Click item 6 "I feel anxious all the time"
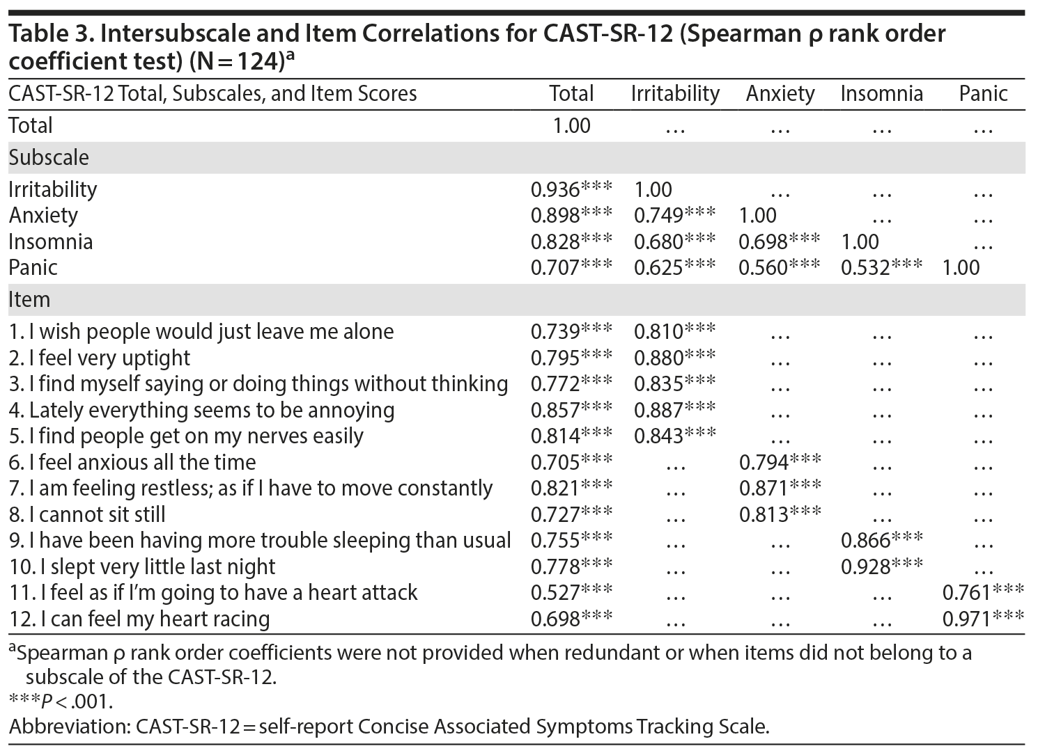 [x=132, y=463]
